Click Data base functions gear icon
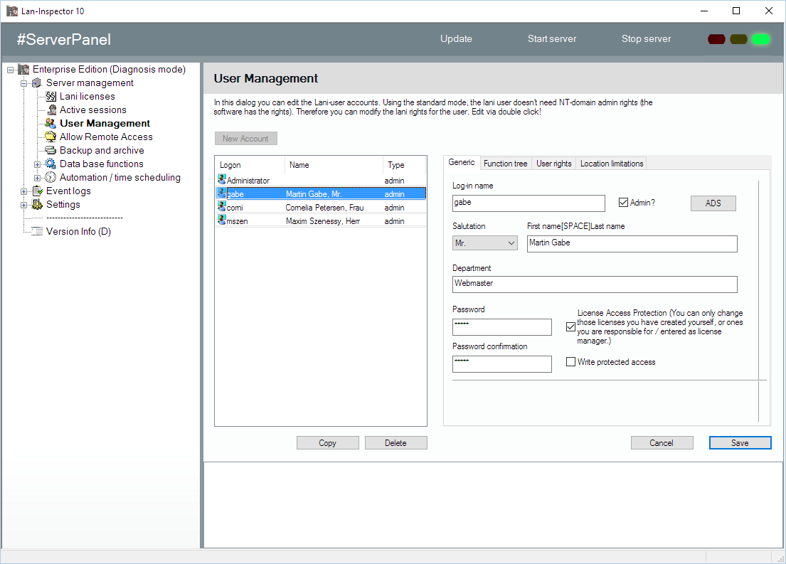Viewport: 786px width, 564px height. pos(51,164)
